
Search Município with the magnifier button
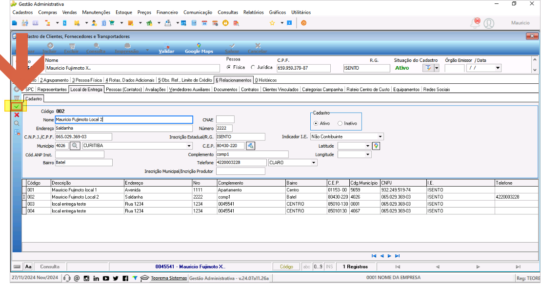coord(75,146)
